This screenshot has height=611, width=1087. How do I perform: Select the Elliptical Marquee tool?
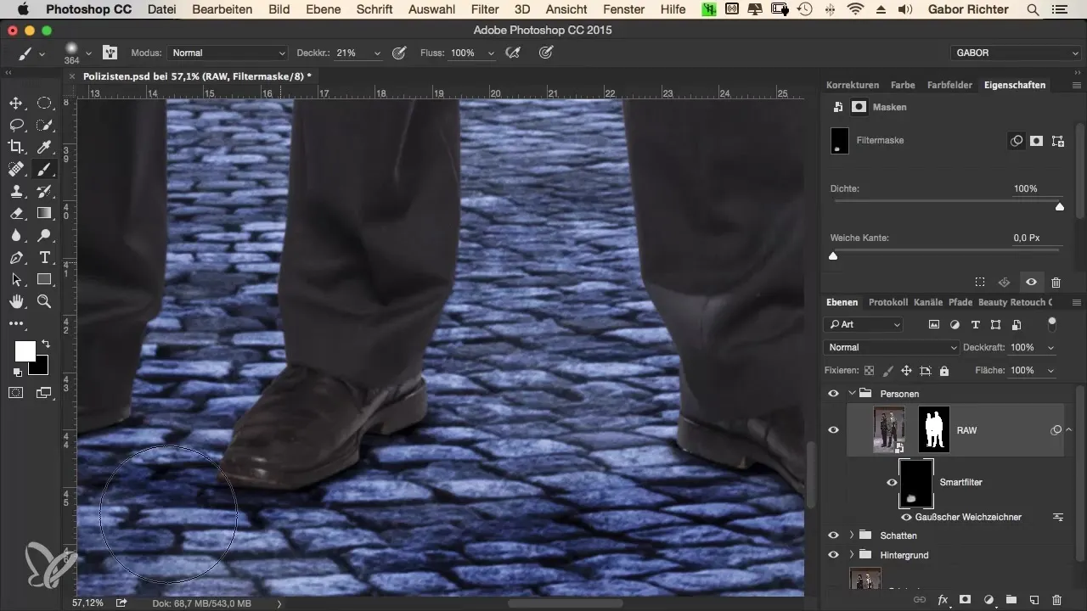coord(44,104)
